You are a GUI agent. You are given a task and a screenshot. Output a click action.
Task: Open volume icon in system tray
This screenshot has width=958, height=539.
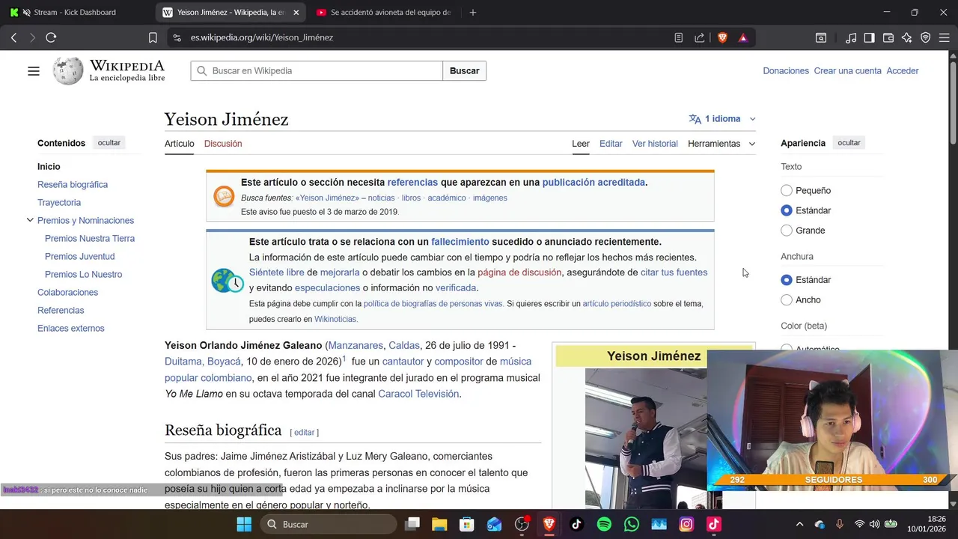[x=875, y=524]
